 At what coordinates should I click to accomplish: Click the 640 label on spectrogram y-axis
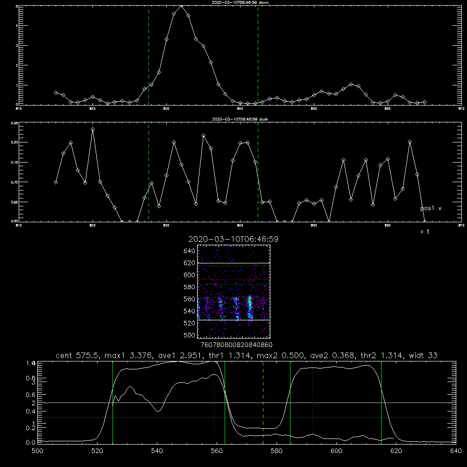[190, 251]
